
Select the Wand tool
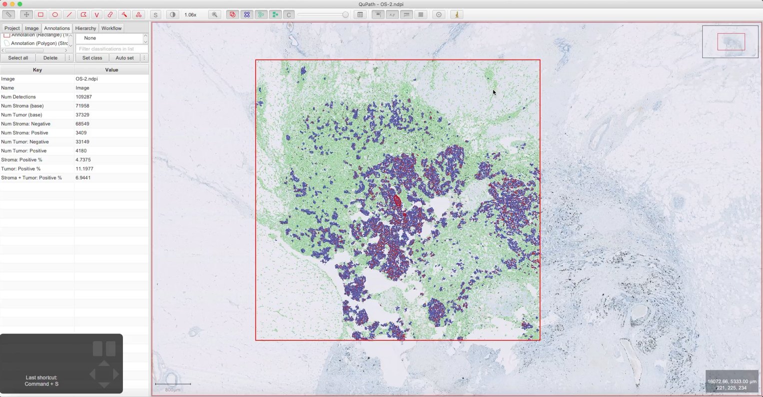[124, 14]
